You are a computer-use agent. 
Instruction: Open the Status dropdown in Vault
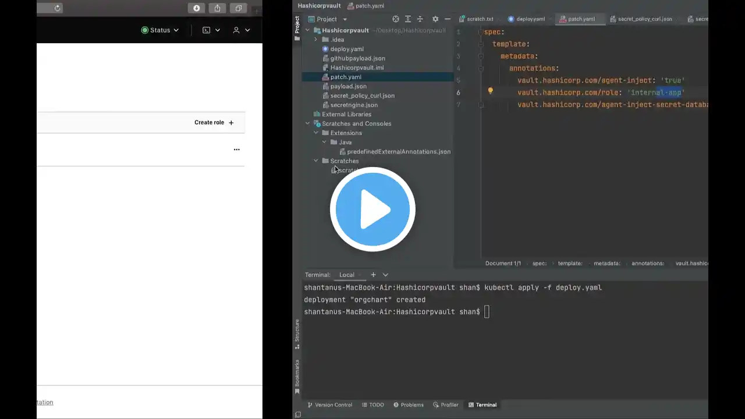160,30
